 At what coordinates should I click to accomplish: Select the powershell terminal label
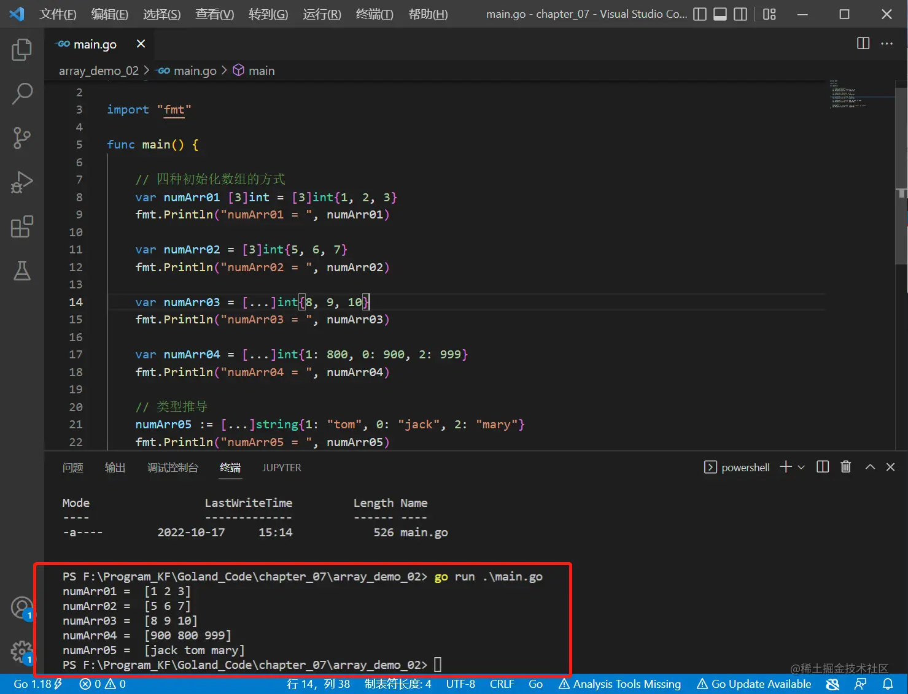737,468
